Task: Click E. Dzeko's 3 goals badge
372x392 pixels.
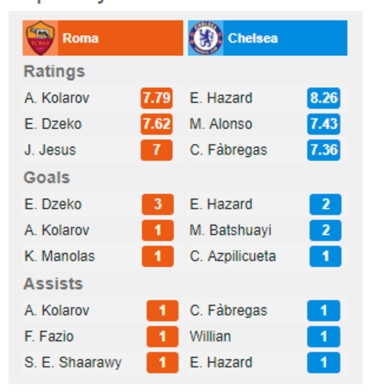Action: coord(158,205)
